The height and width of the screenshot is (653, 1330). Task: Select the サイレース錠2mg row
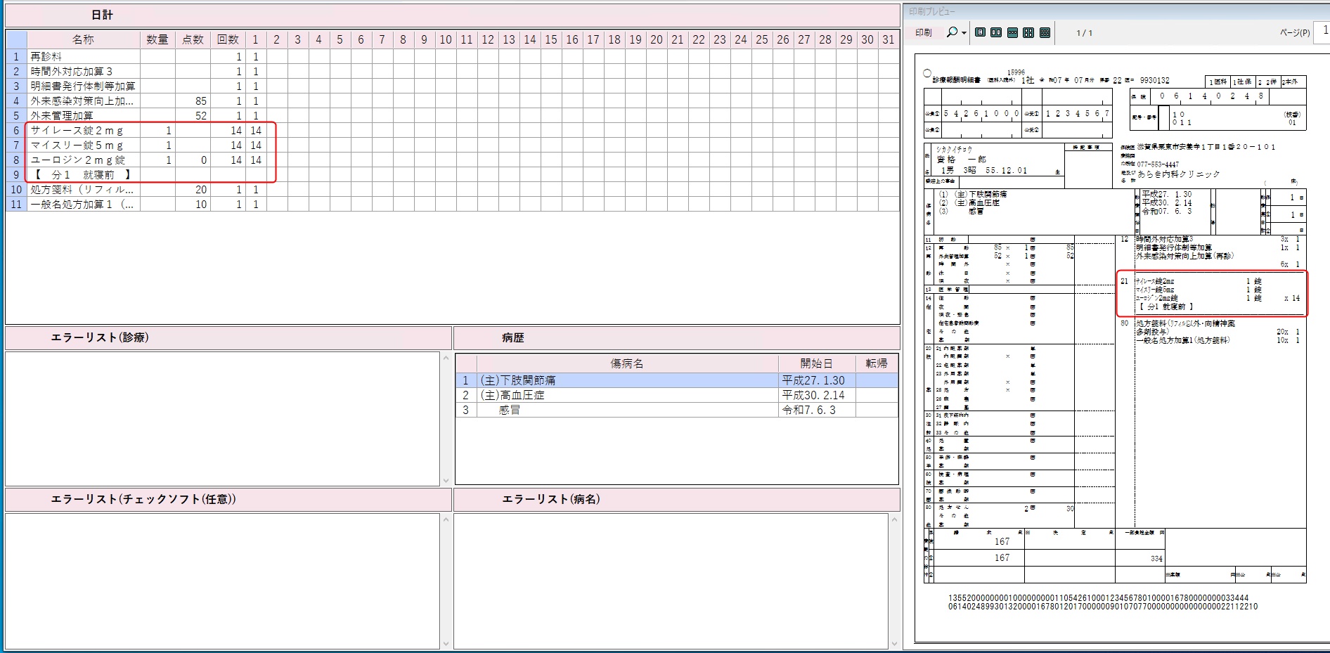83,131
